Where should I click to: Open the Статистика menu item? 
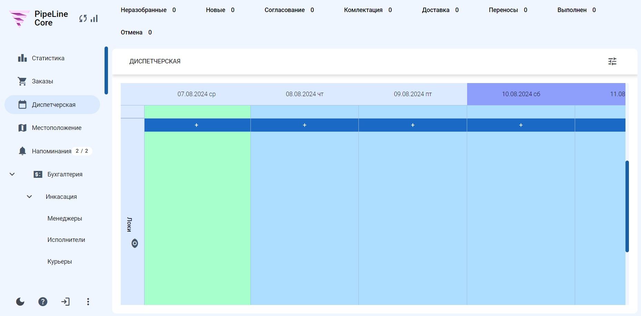point(52,58)
